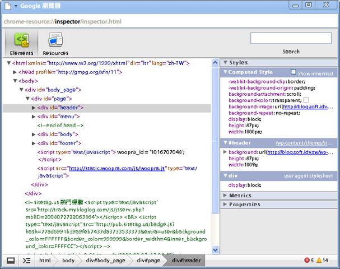Select the display: block row under div
Viewport: 340px width, 269px height.
(x=245, y=185)
